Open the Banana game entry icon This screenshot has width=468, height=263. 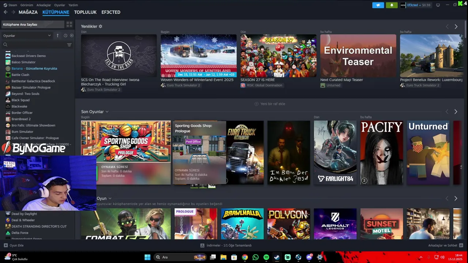pos(8,68)
